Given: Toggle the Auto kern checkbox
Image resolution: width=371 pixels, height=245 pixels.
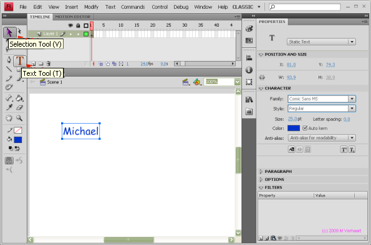Looking at the screenshot, I should [x=305, y=128].
